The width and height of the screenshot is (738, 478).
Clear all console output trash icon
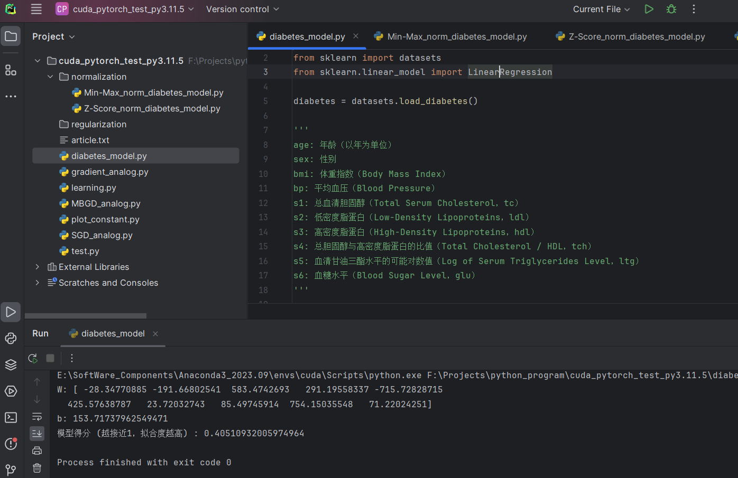point(37,468)
